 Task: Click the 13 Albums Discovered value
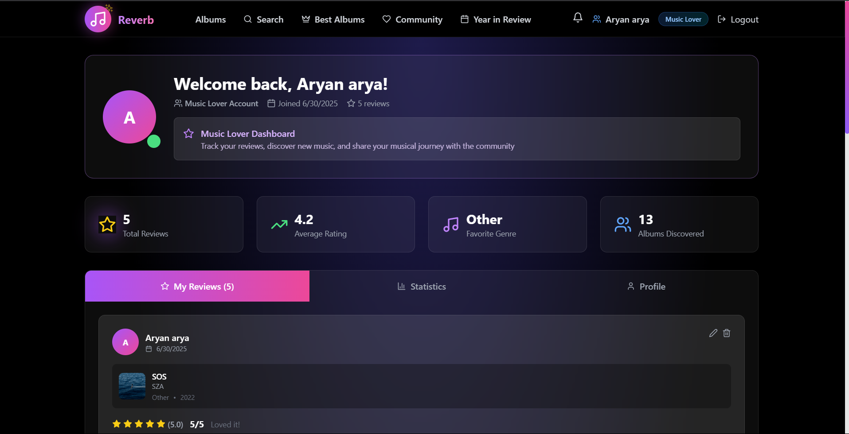tap(646, 219)
